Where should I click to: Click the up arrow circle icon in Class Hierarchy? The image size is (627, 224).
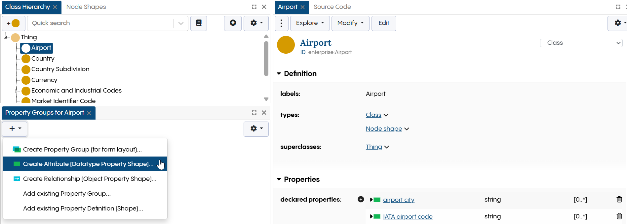(x=233, y=23)
